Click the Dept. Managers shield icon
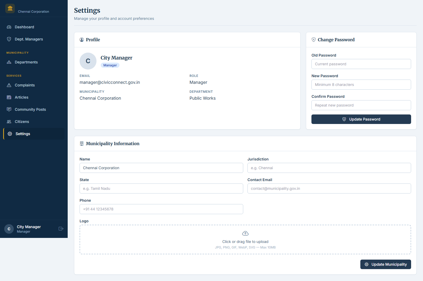The width and height of the screenshot is (423, 281). tap(9, 39)
